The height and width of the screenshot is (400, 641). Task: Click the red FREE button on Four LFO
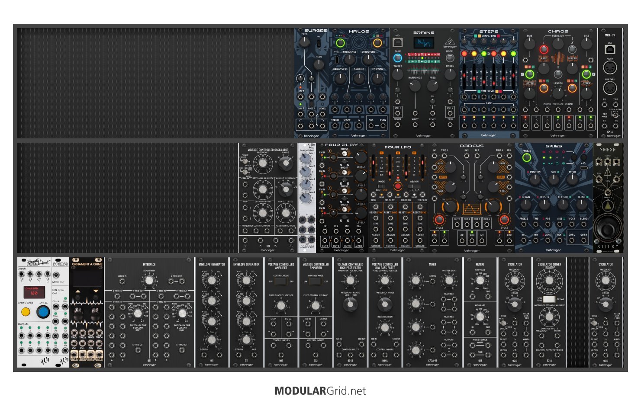click(398, 187)
